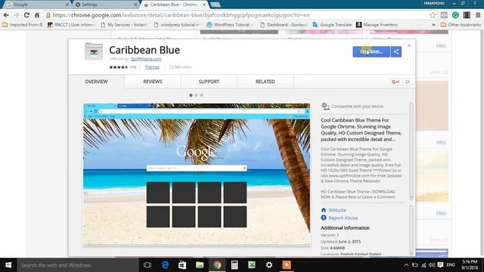Open the Other bookmarks folder

[x=461, y=25]
